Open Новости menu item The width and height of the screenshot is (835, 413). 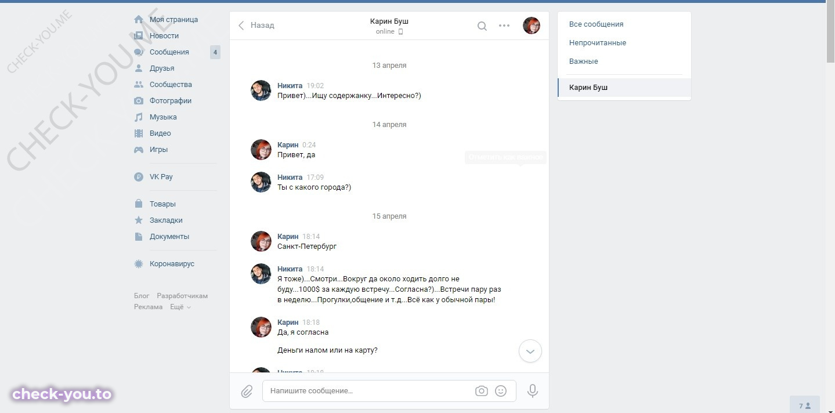point(164,36)
